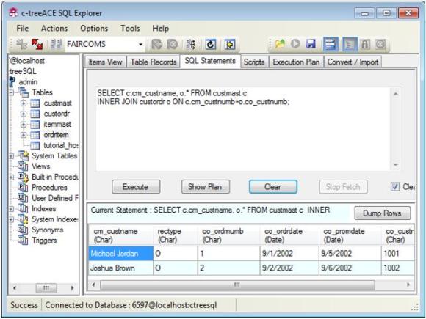Select the Triggers tree item
Image resolution: width=426 pixels, height=319 pixels.
pos(44,241)
